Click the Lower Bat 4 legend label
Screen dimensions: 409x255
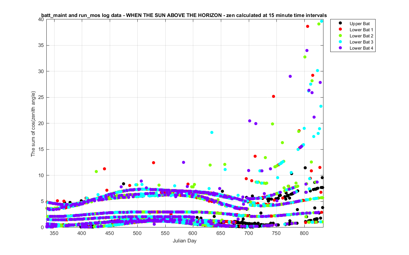coord(361,48)
